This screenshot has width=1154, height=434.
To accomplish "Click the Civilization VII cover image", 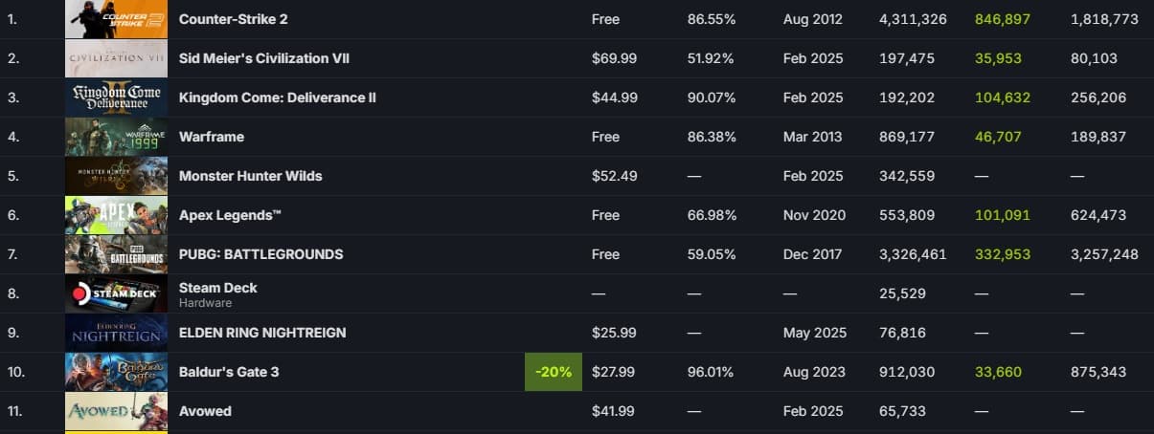I will 116,58.
